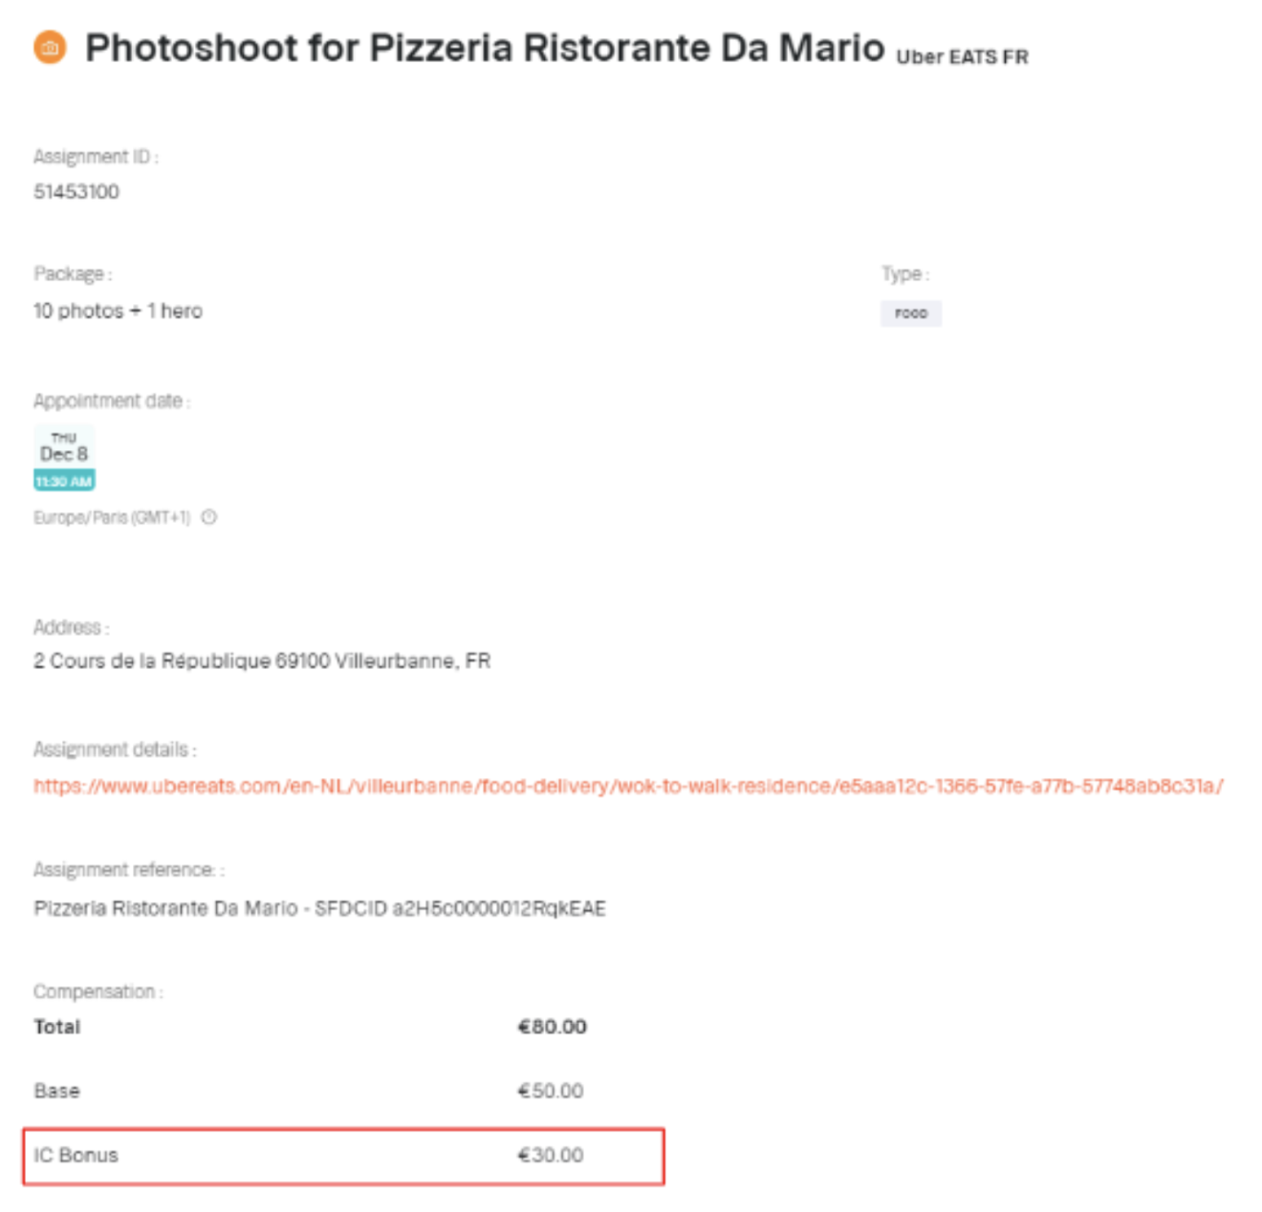This screenshot has width=1262, height=1212.
Task: Click the €30.00 bonus amount
Action: point(551,1155)
